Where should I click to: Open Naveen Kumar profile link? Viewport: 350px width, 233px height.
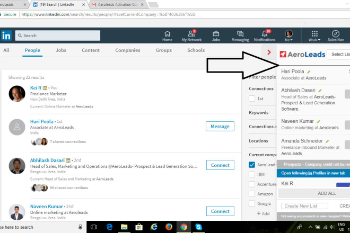coord(47,207)
